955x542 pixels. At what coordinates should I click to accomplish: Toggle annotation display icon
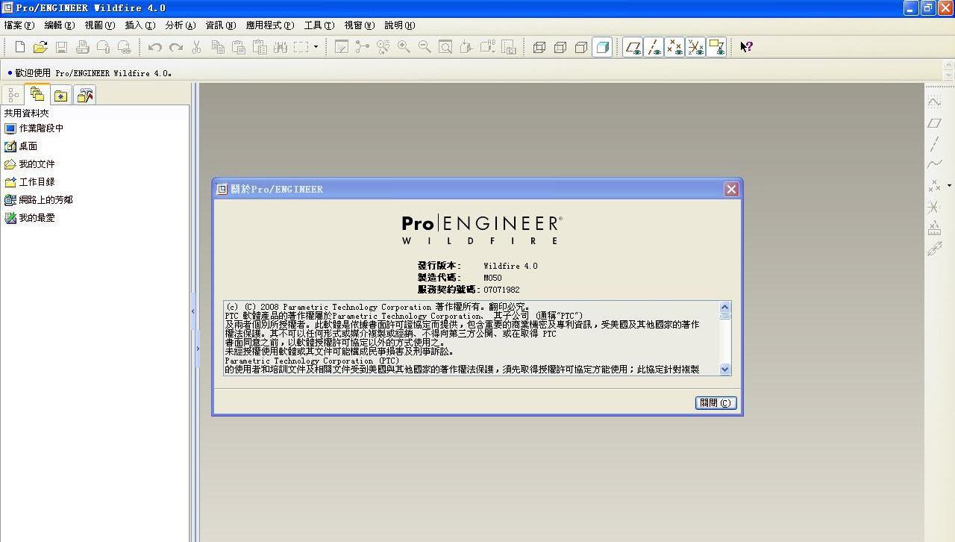[x=716, y=47]
